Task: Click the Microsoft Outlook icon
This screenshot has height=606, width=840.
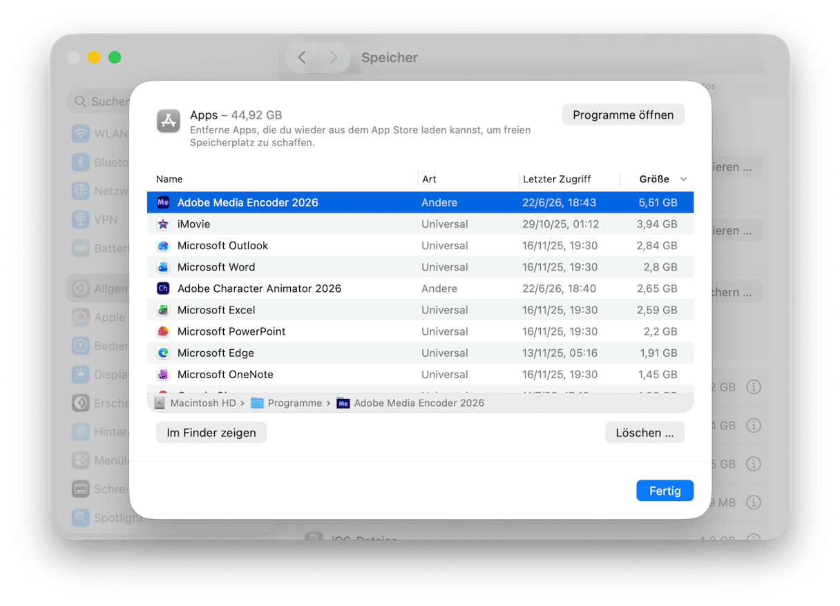Action: (163, 246)
